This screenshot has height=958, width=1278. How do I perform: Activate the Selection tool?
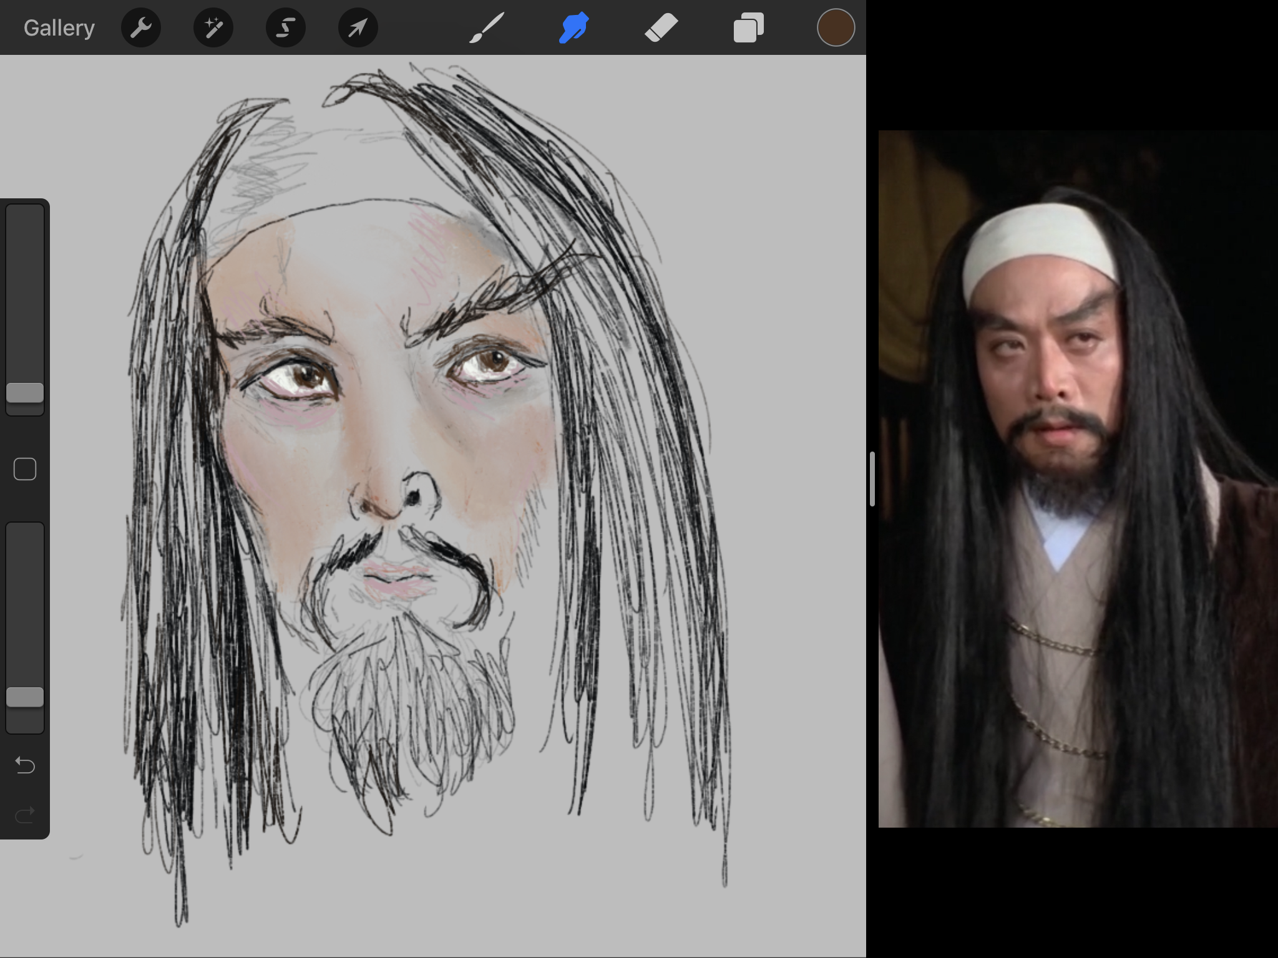pyautogui.click(x=286, y=28)
